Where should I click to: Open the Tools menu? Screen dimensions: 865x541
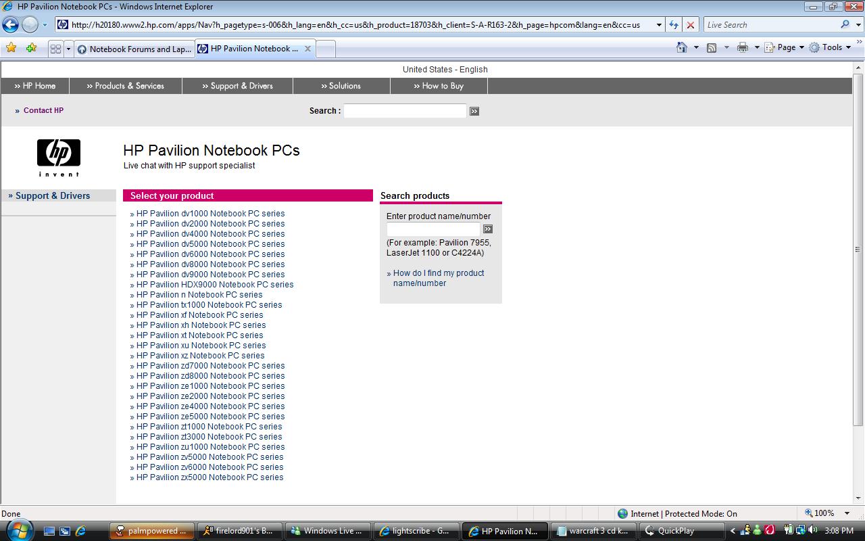point(830,47)
